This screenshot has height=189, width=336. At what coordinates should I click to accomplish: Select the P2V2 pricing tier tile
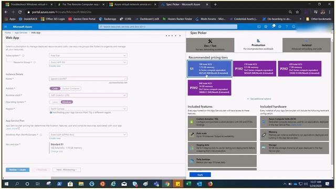pos(300,69)
